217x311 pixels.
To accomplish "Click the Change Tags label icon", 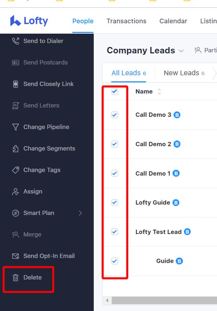I will [x=16, y=170].
